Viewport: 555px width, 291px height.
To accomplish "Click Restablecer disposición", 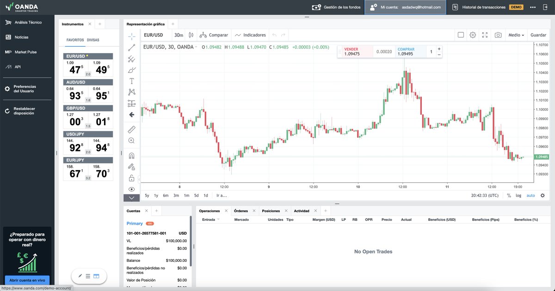I will pos(20,111).
